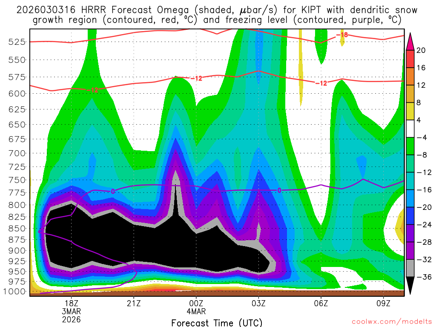Click the 600 pressure level label

point(17,93)
